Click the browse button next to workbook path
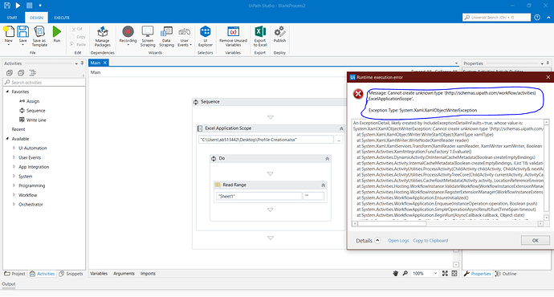554x297 pixels. coord(339,140)
